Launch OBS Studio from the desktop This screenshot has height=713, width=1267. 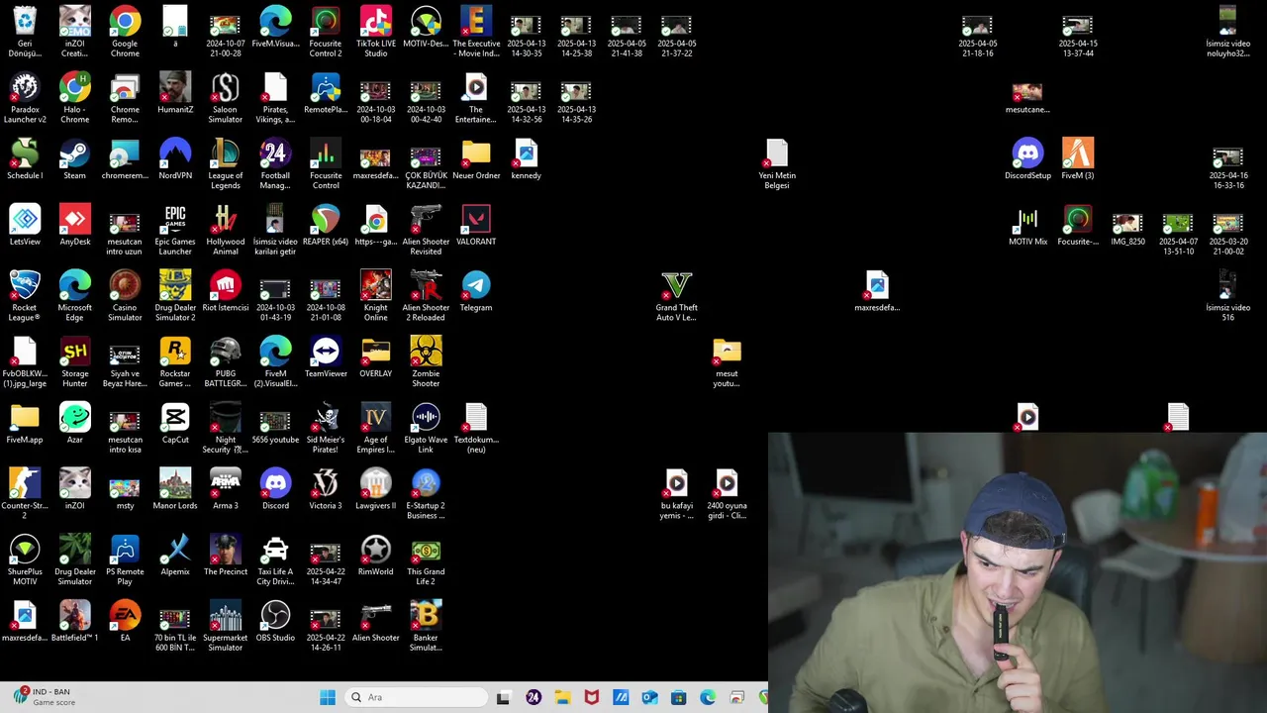[x=275, y=621]
